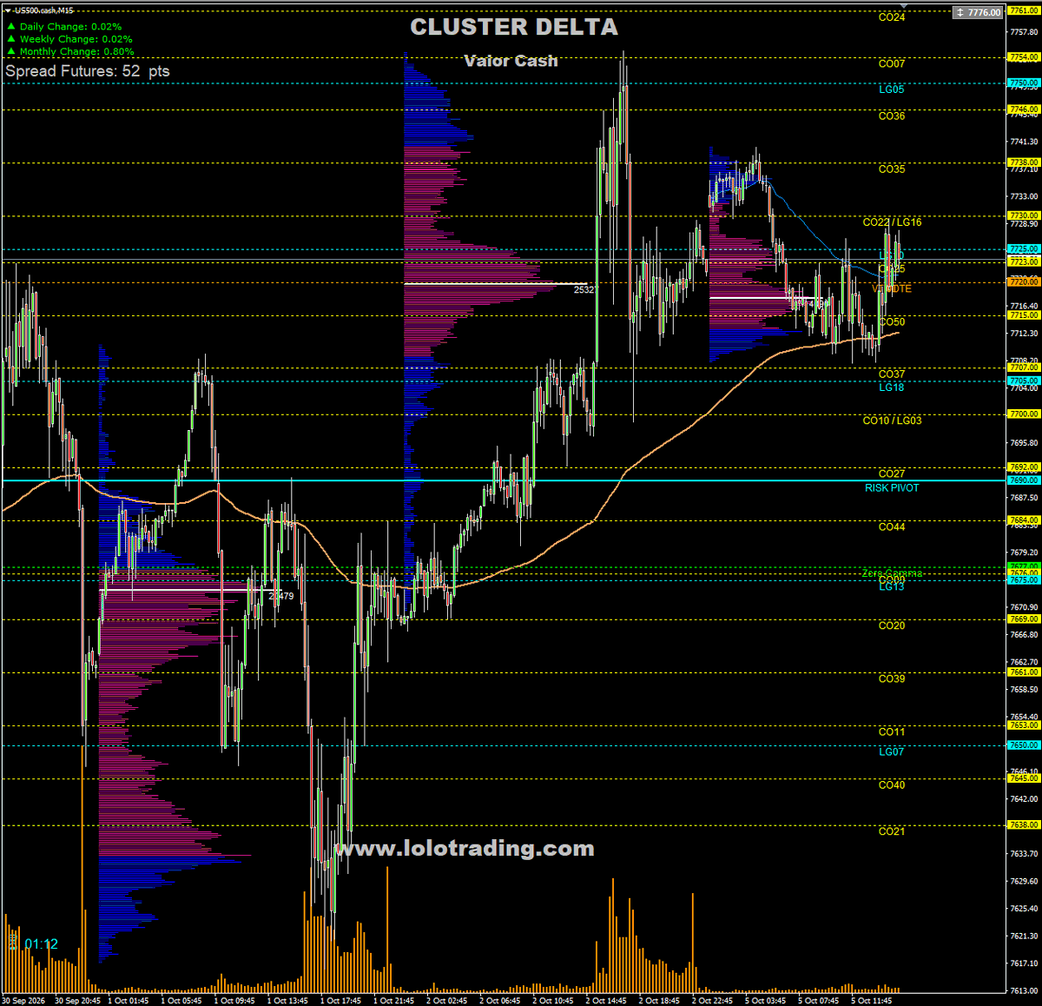The height and width of the screenshot is (1006, 1042).
Task: Select the CO39 level label
Action: [x=892, y=679]
